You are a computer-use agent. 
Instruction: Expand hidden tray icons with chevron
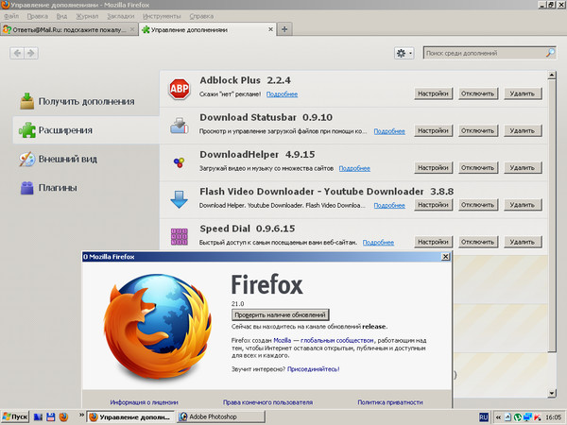(498, 417)
